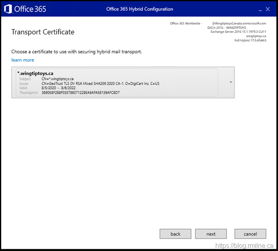Click the WingtiptoysCanada.onmicrosoft.com tenant text
Screen dimensions: 278x251
[239, 23]
